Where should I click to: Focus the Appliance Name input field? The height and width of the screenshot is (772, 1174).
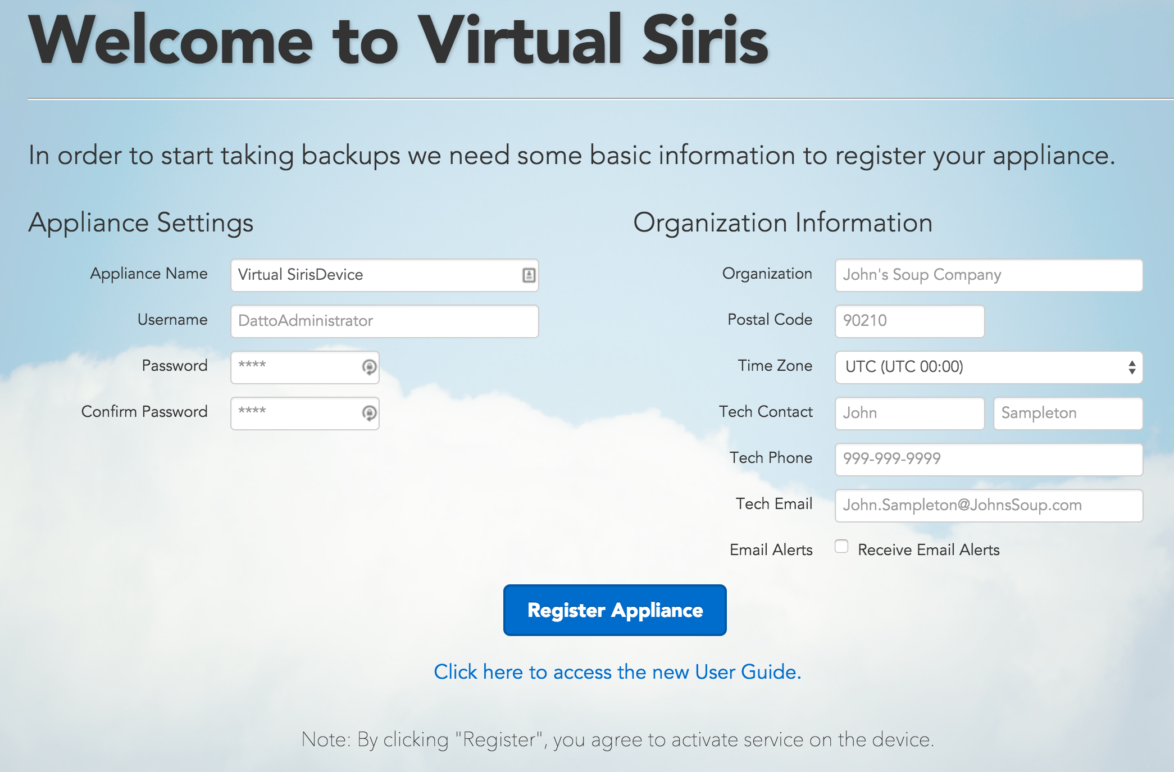click(x=385, y=275)
